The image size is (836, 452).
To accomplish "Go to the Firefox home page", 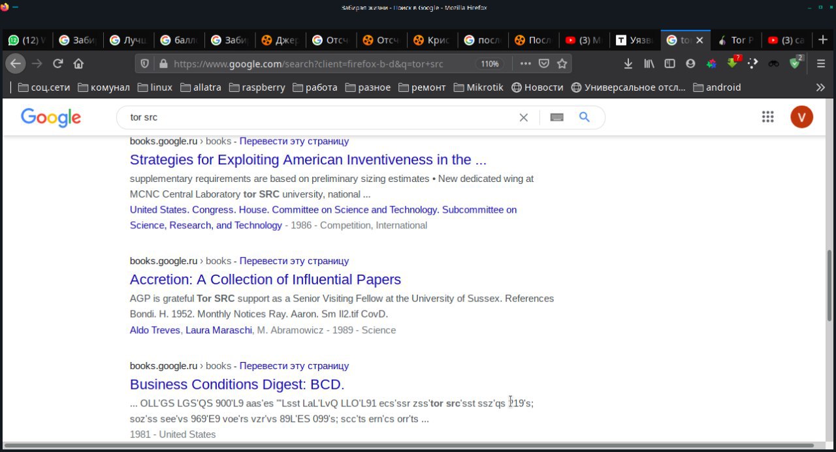I will coord(79,63).
